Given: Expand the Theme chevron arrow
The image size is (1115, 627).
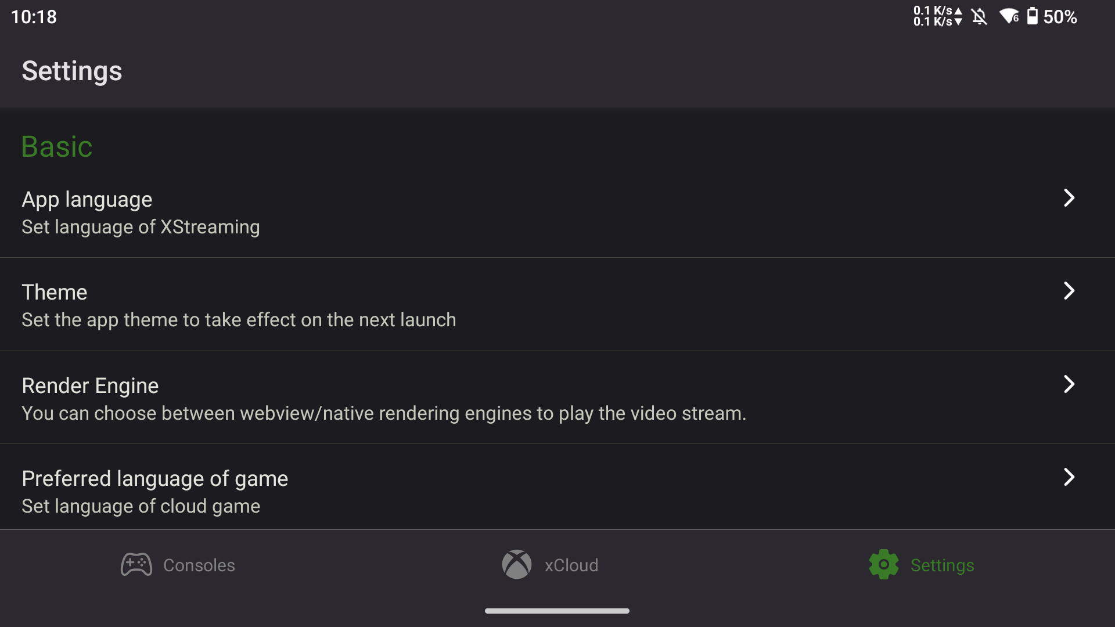Looking at the screenshot, I should (x=1069, y=291).
